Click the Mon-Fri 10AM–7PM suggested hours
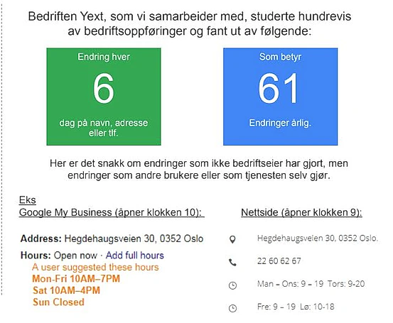 click(76, 279)
